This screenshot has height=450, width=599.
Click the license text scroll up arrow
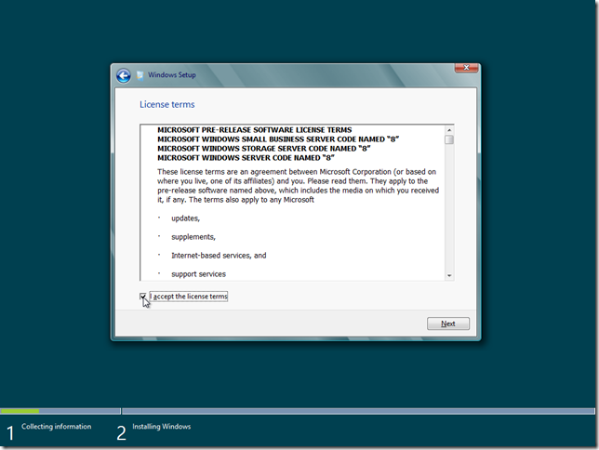449,130
